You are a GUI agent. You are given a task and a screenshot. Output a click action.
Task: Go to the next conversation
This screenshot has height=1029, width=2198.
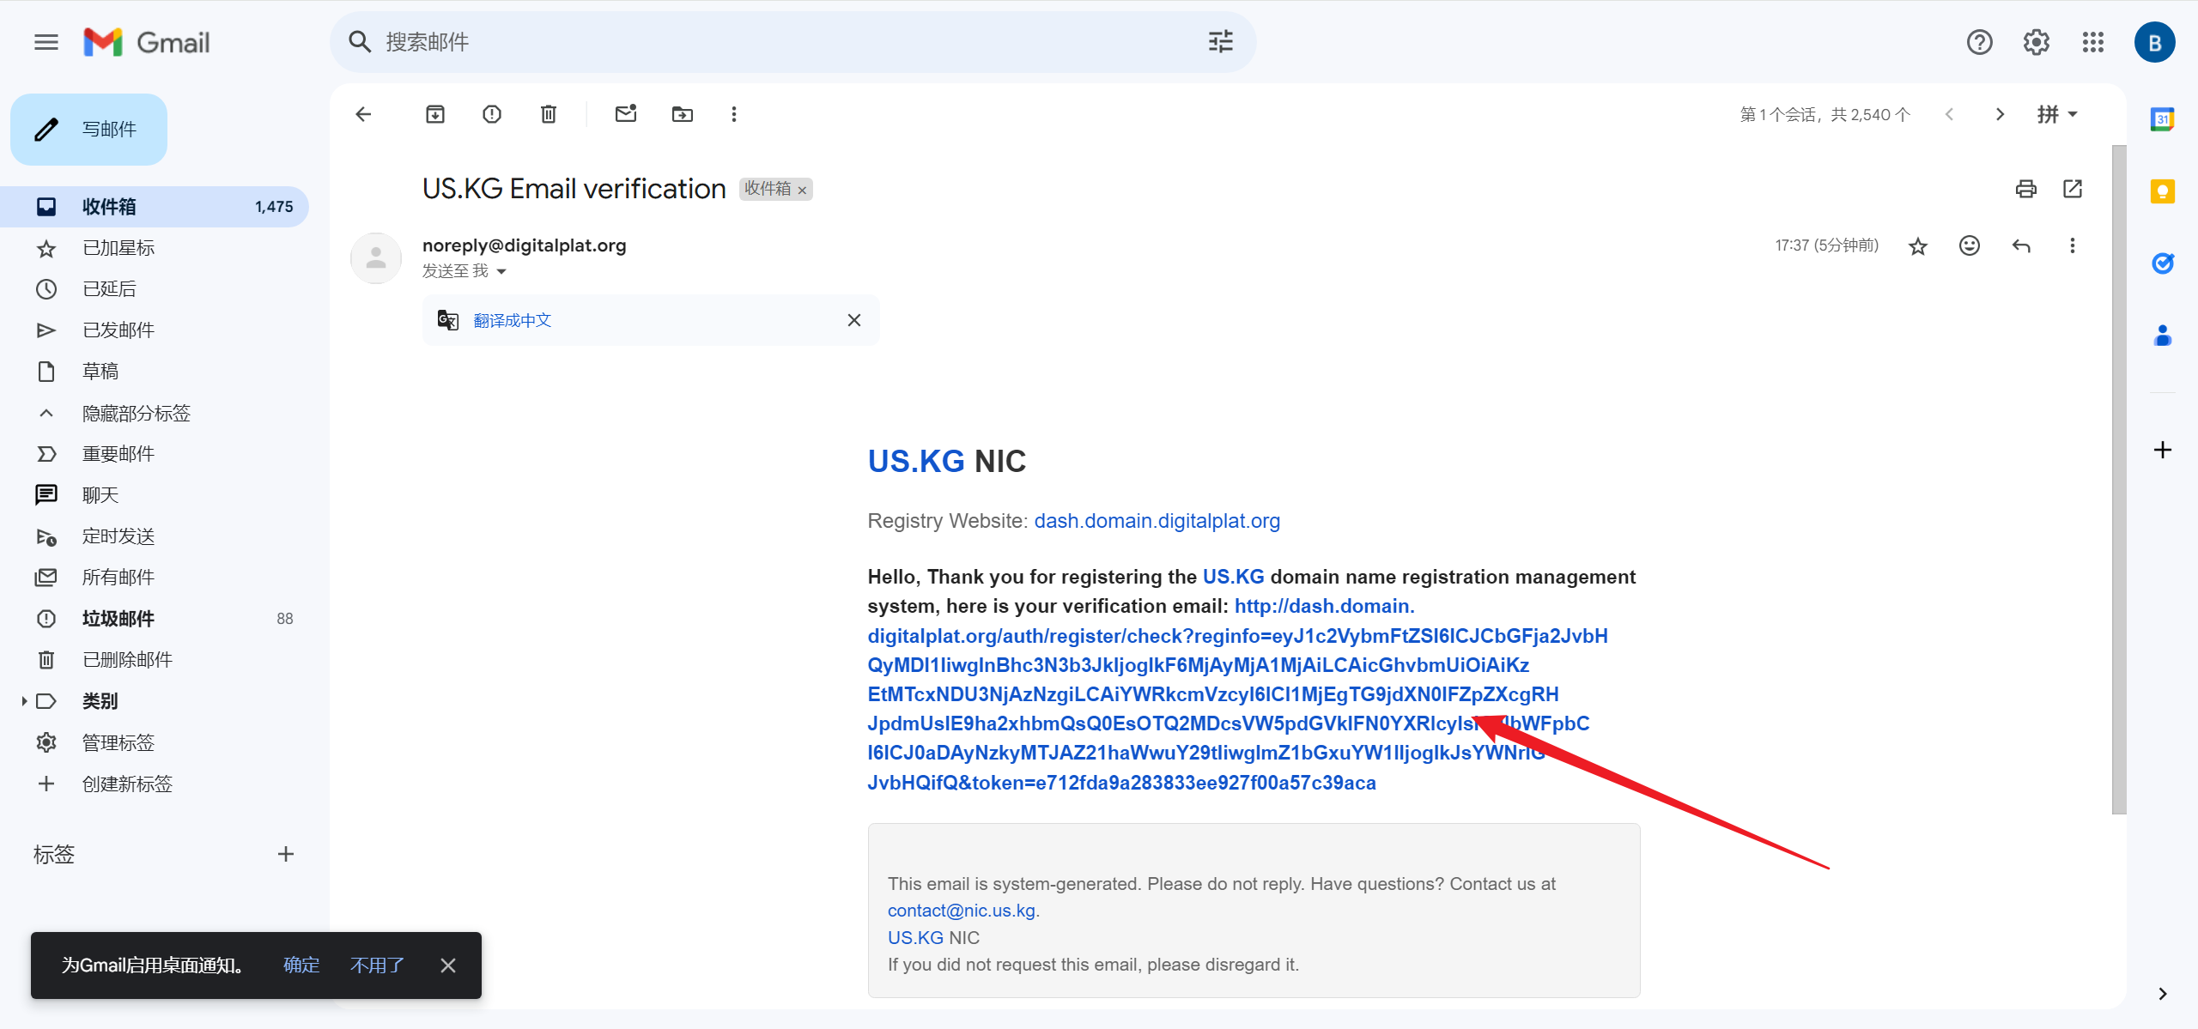(2001, 114)
